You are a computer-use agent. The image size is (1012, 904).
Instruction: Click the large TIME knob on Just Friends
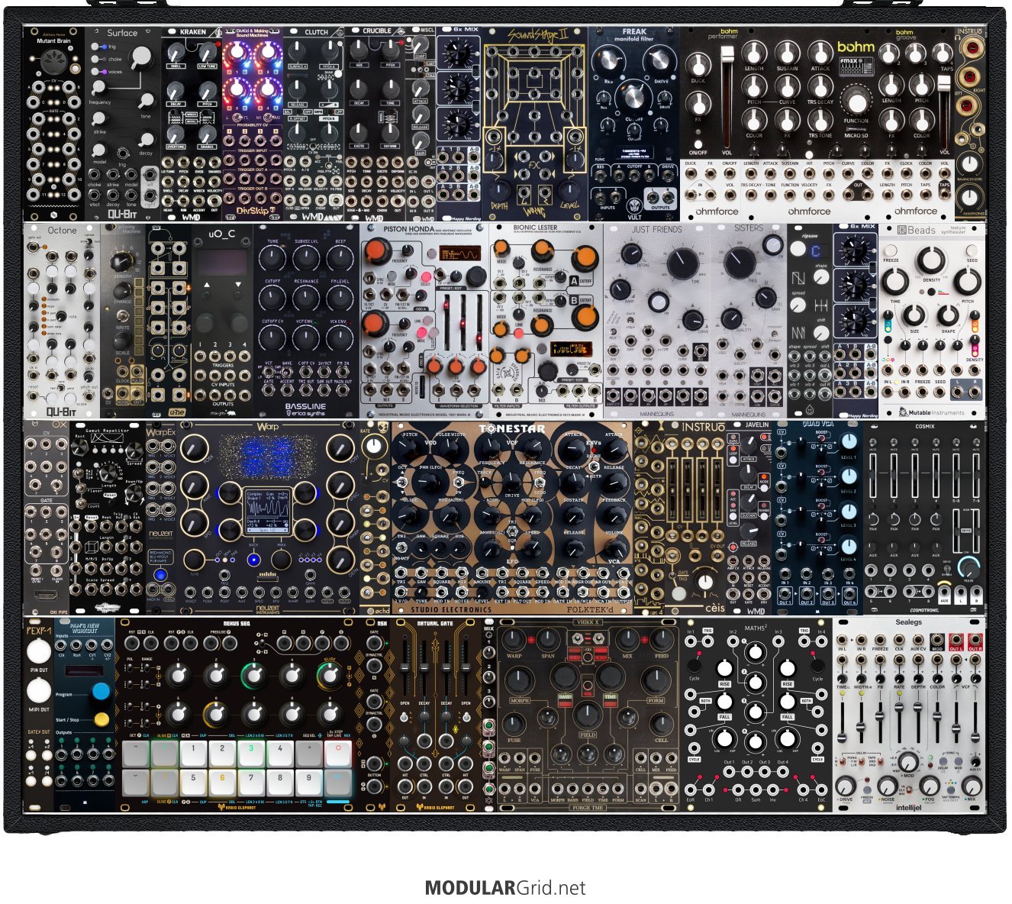682,264
